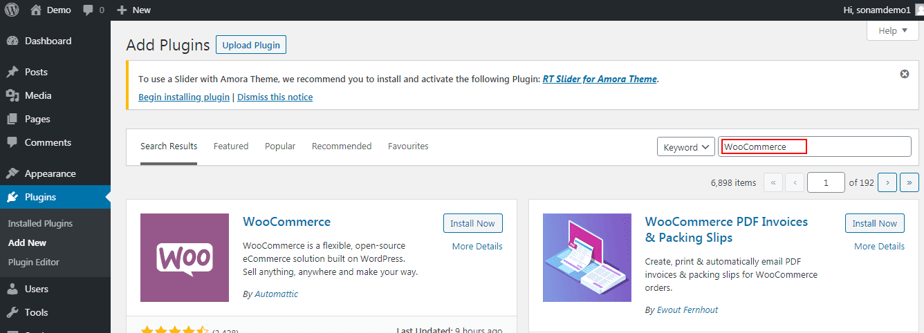This screenshot has width=924, height=333.
Task: Click the Media icon in sidebar
Action: (x=12, y=95)
